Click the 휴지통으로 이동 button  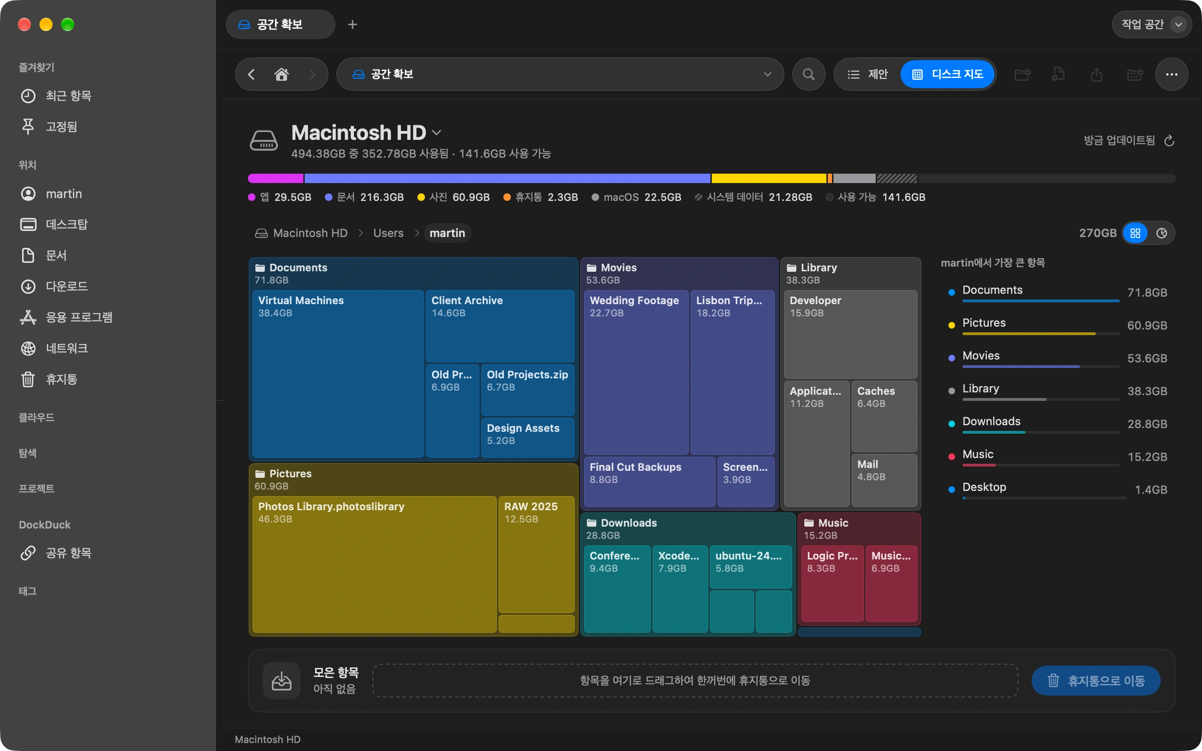(1096, 681)
